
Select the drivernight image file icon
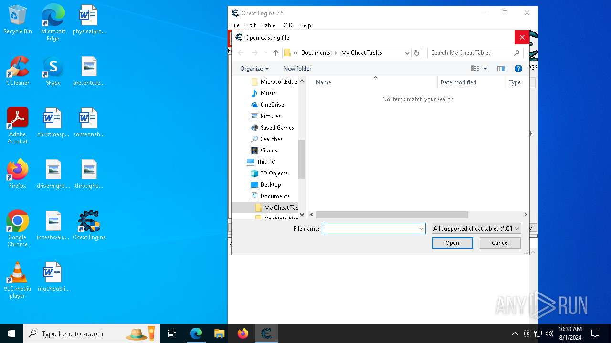pyautogui.click(x=53, y=174)
